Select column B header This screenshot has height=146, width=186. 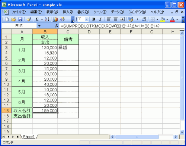pos(45,32)
